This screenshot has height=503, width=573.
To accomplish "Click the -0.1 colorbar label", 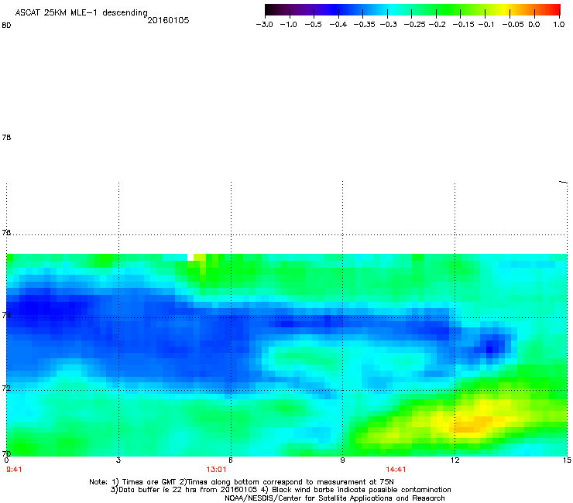I will (x=486, y=25).
